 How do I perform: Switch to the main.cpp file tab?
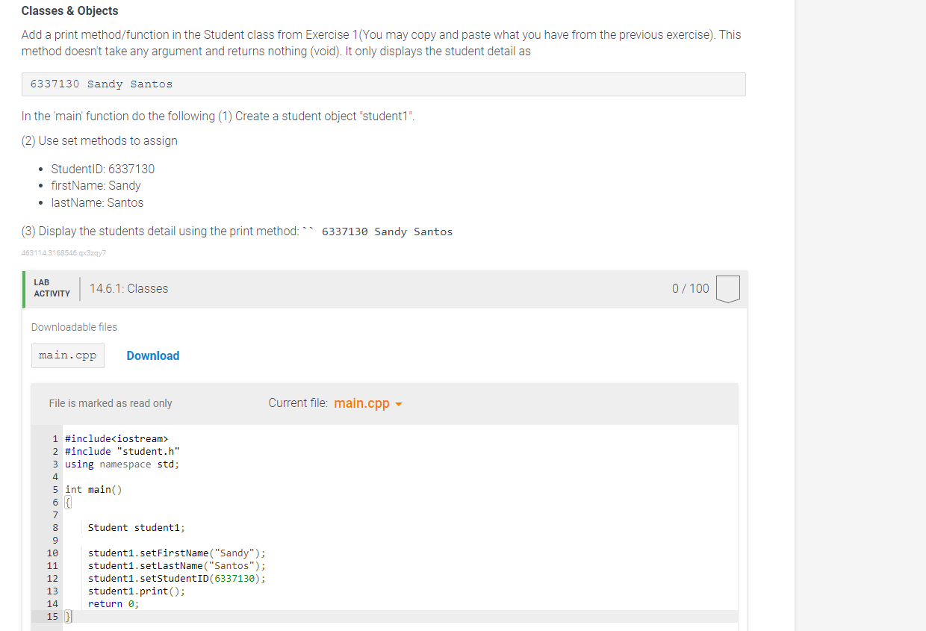[x=360, y=403]
